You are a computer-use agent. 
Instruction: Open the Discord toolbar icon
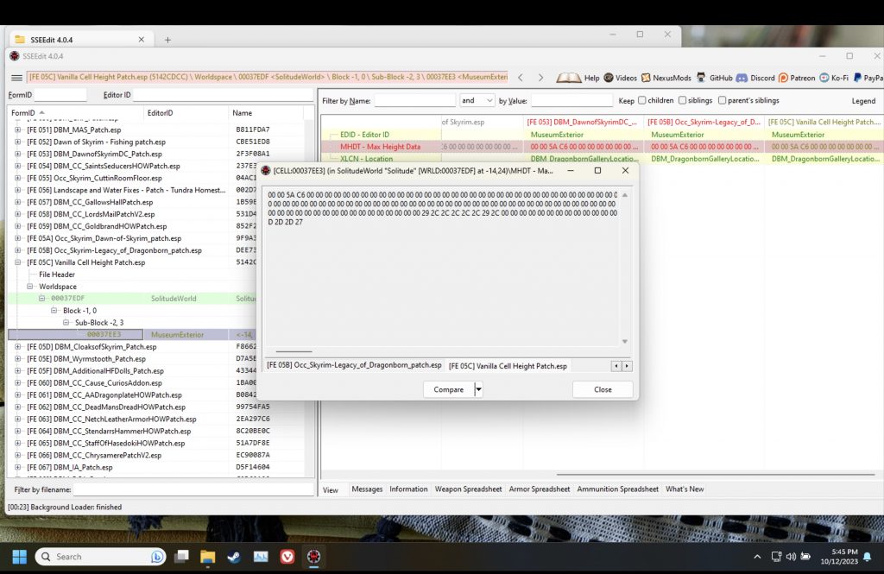[742, 78]
